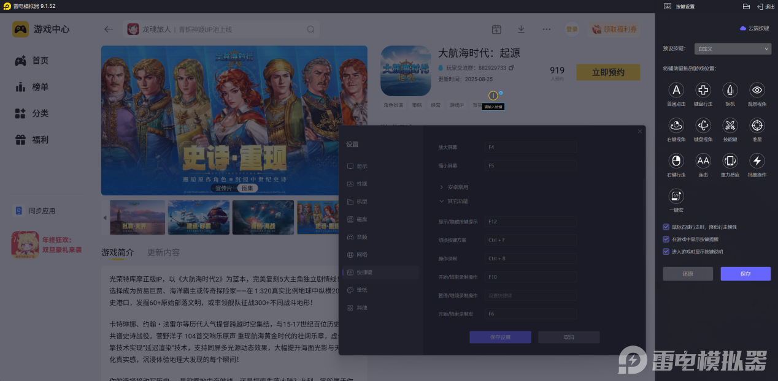Select the 右键视角 key icon
Screen dimensions: 778x381
point(676,126)
